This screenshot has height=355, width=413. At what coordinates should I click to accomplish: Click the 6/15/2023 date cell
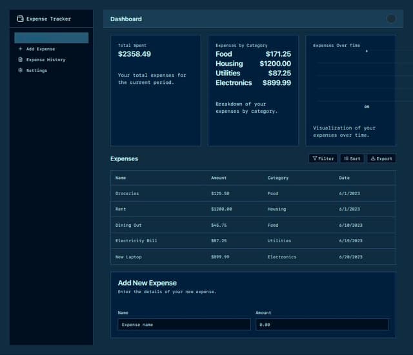pos(350,241)
